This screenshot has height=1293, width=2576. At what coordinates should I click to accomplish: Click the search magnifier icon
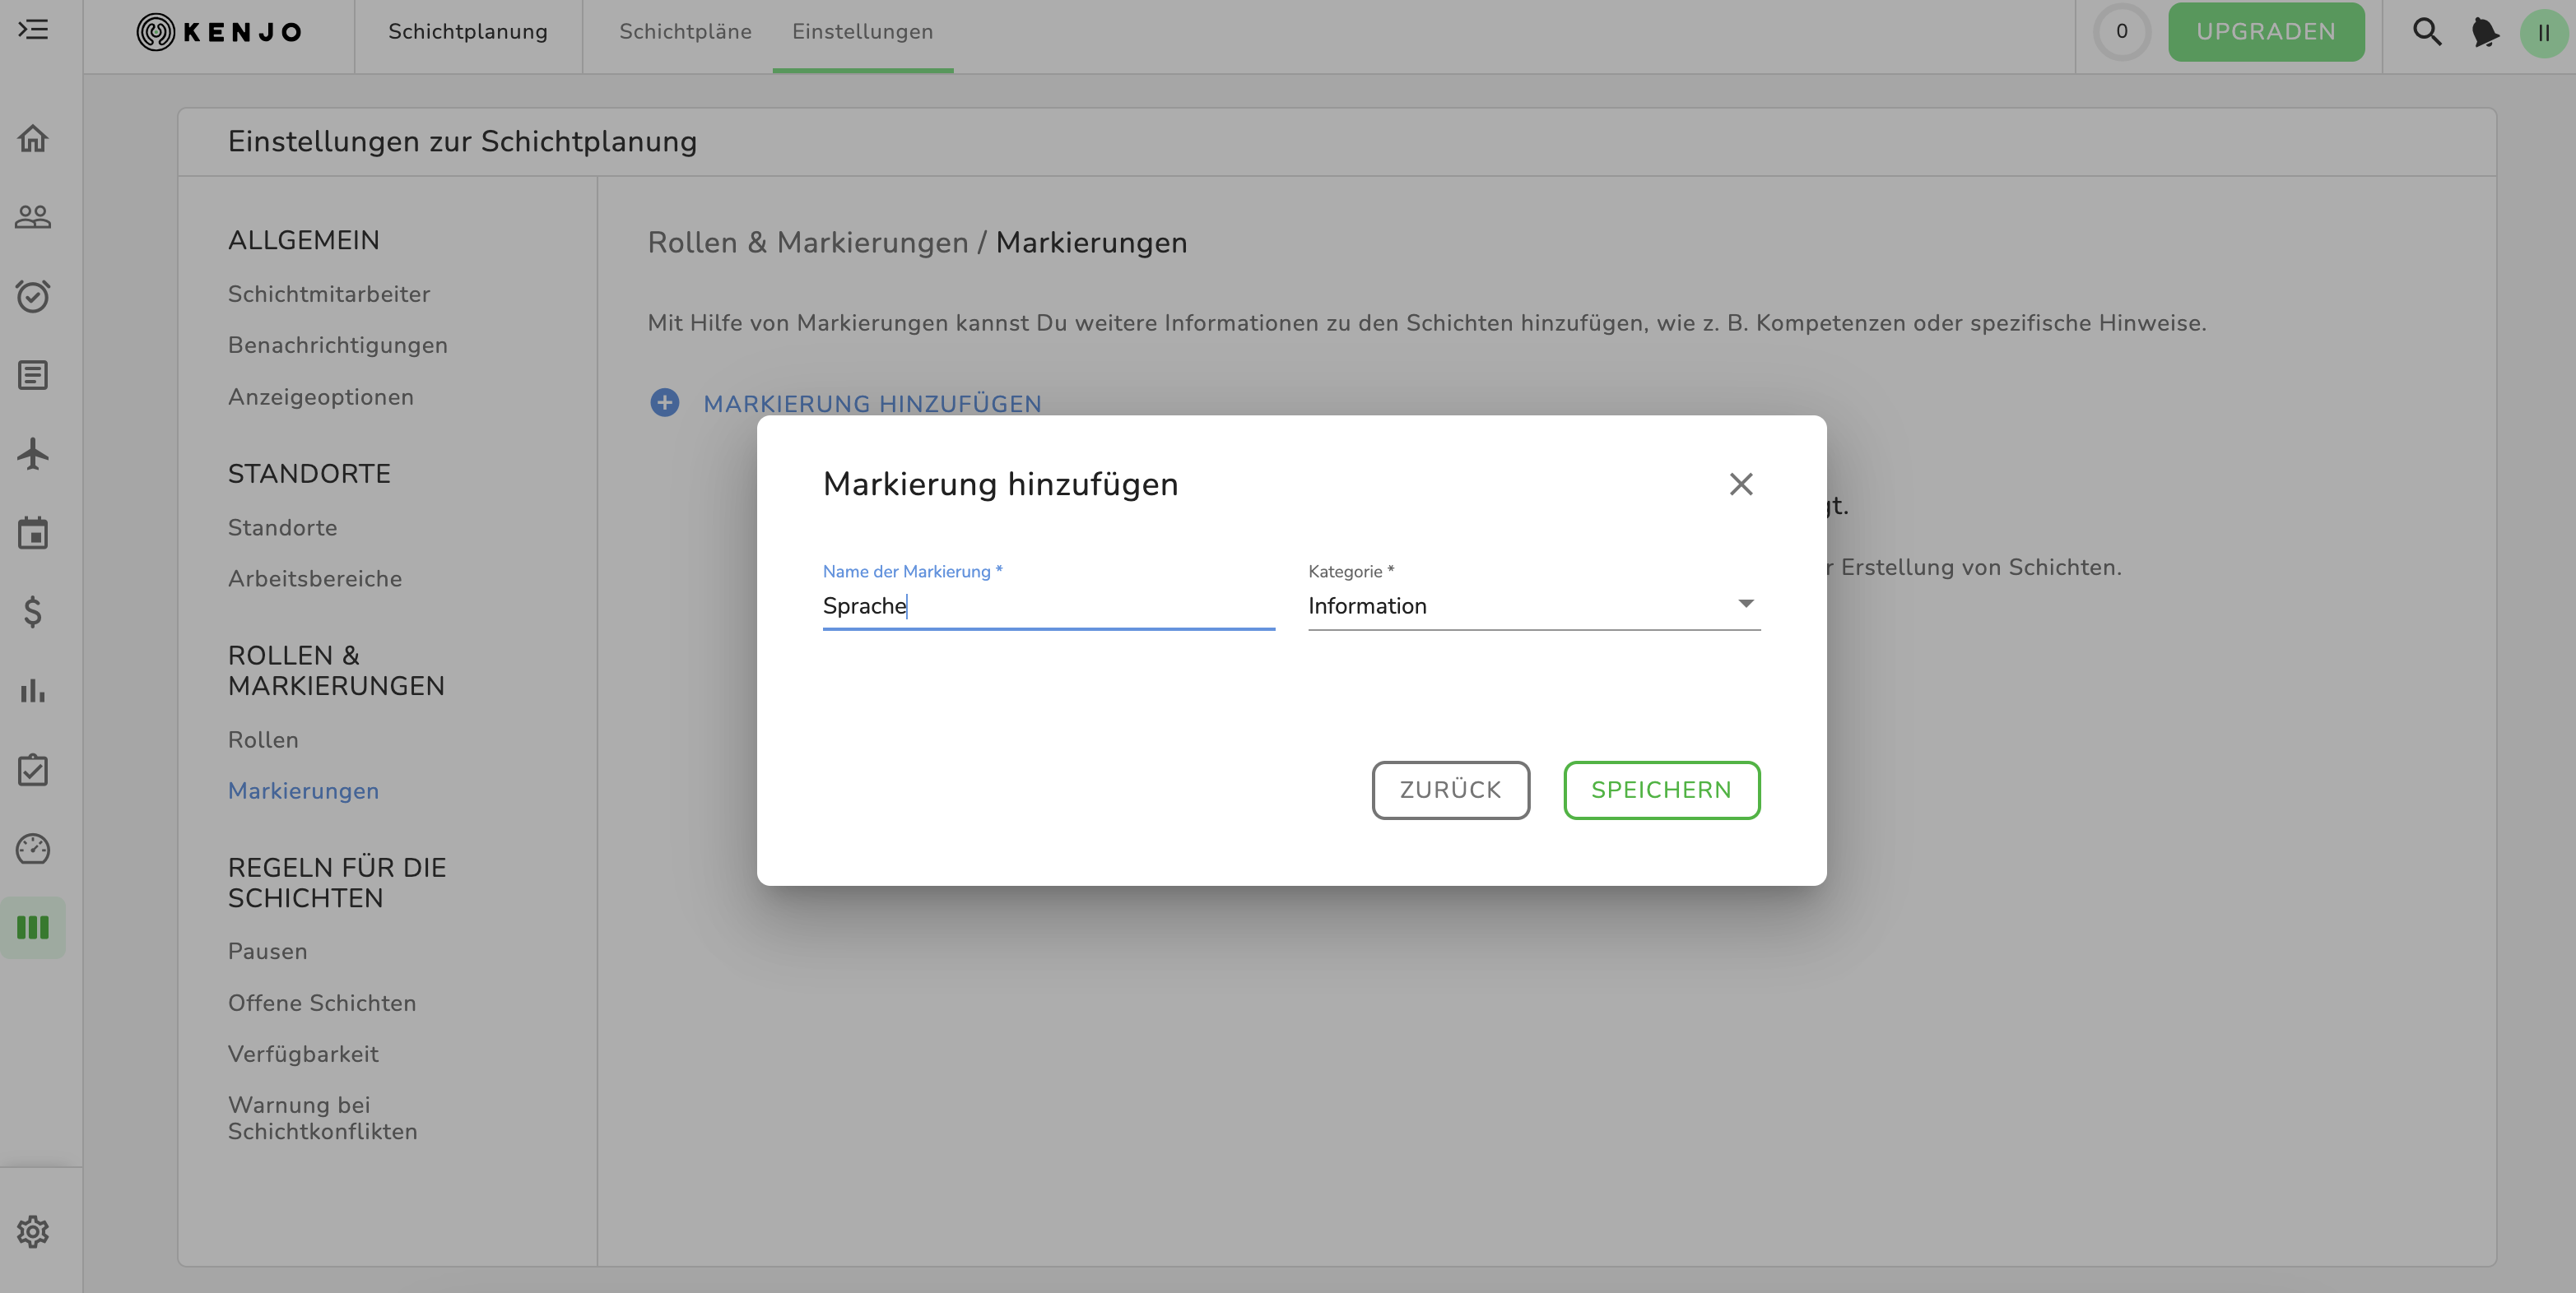click(x=2427, y=32)
